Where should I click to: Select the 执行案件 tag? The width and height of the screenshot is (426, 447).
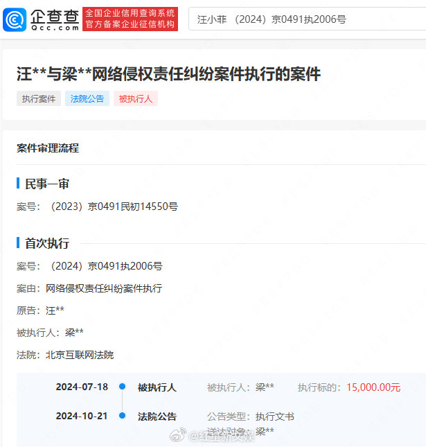[39, 98]
